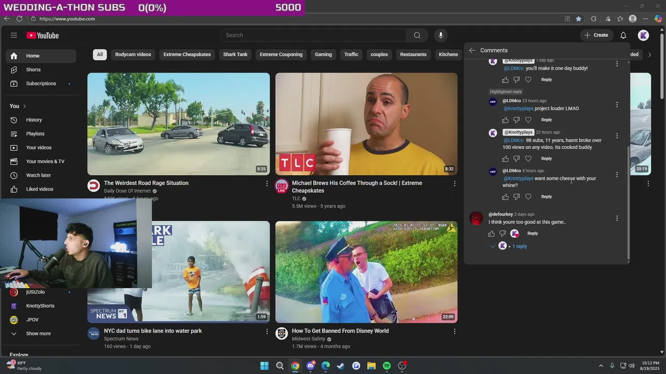Open the notifications bell
Screen dimensions: 666x374
[623, 35]
